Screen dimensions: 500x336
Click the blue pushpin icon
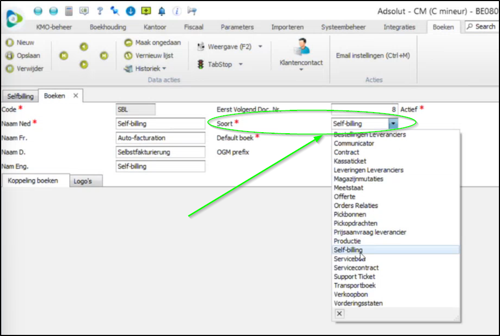[x=115, y=11]
